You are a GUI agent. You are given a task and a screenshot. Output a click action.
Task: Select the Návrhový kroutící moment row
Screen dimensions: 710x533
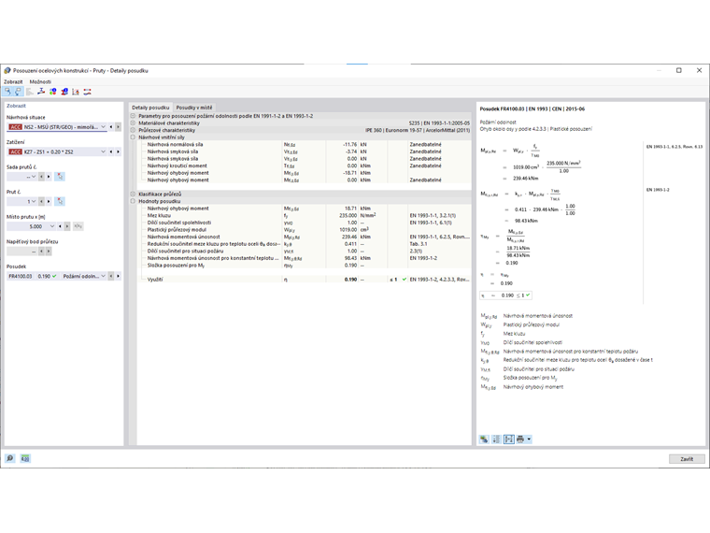tap(304, 166)
